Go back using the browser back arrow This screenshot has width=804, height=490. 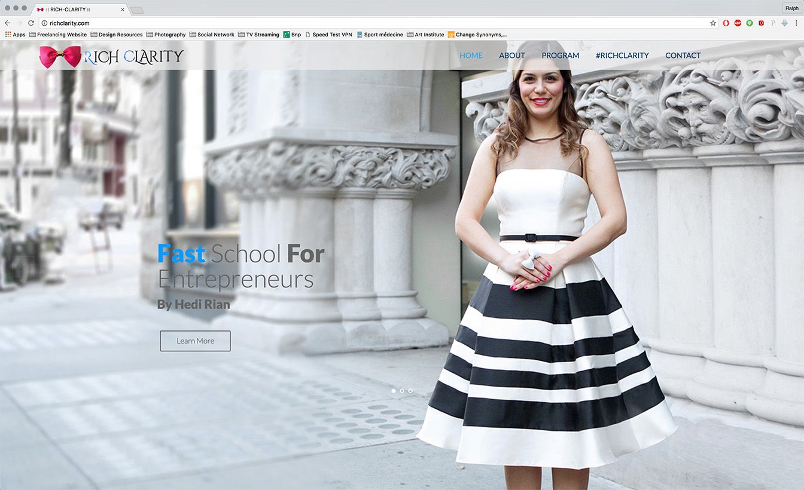[8, 23]
